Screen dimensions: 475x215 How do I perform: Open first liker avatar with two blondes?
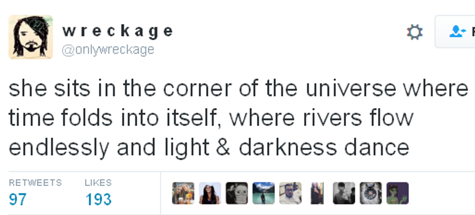[183, 193]
